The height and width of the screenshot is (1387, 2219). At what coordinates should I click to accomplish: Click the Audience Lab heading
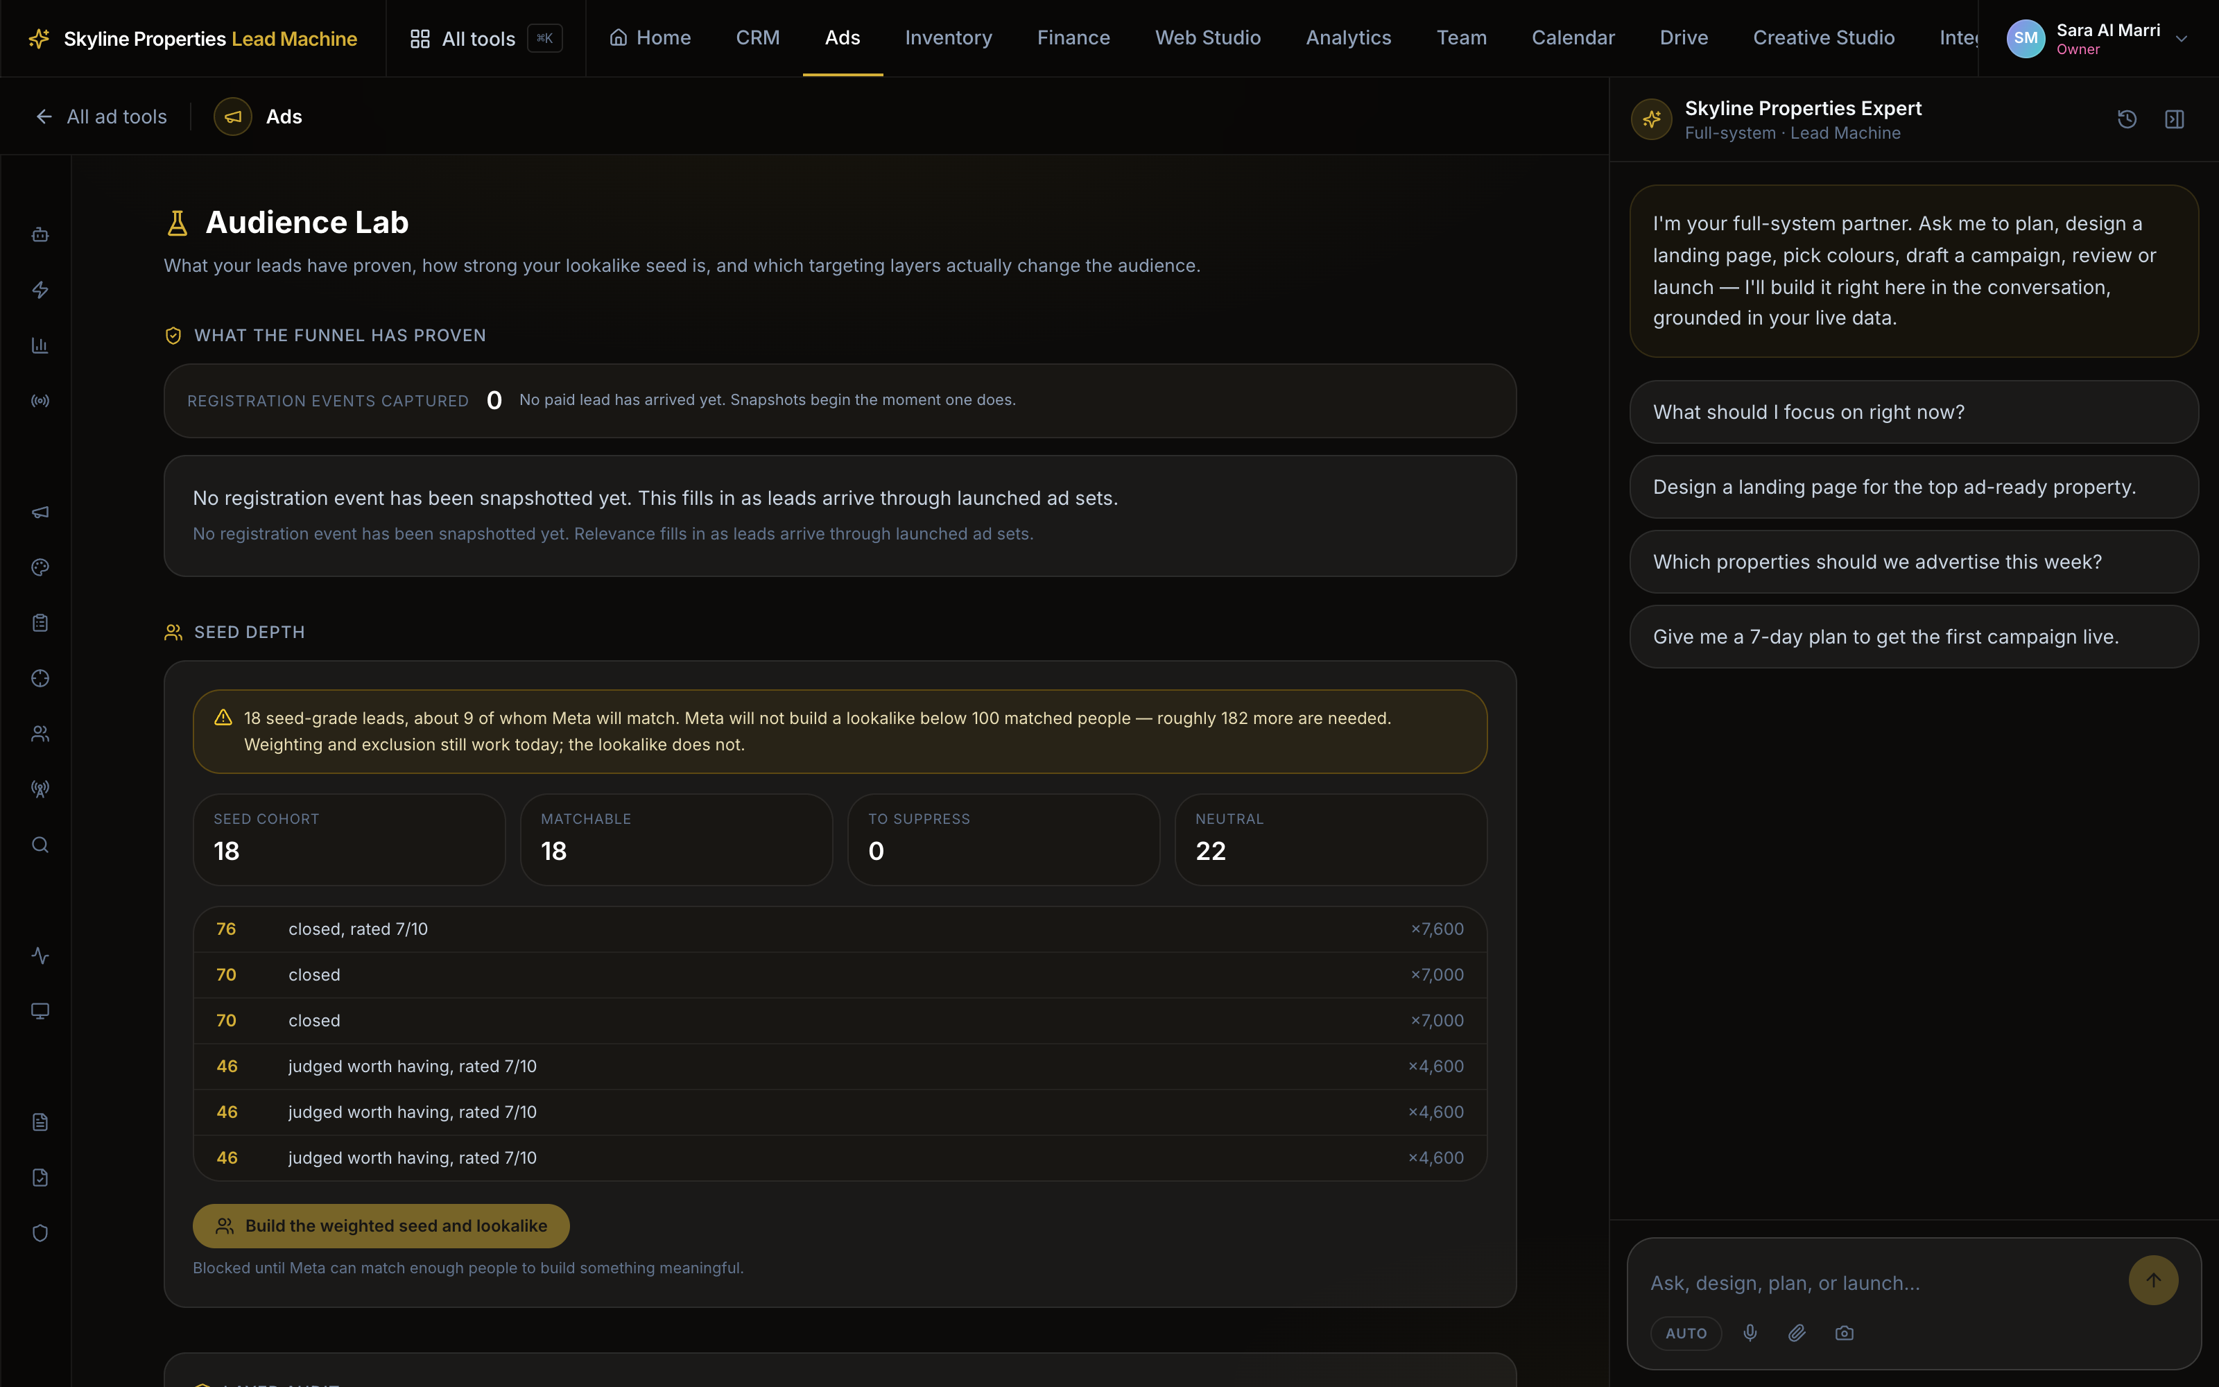pyautogui.click(x=307, y=222)
